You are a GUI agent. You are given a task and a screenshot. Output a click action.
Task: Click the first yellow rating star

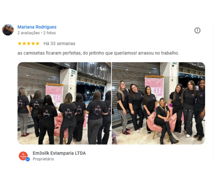tap(20, 43)
